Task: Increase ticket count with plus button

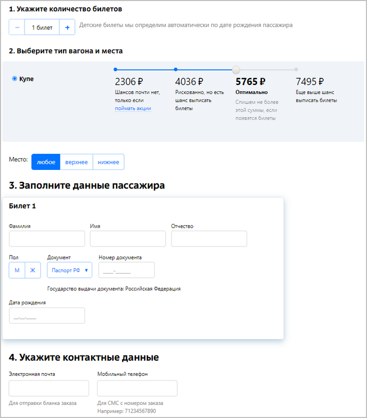Action: (x=67, y=28)
